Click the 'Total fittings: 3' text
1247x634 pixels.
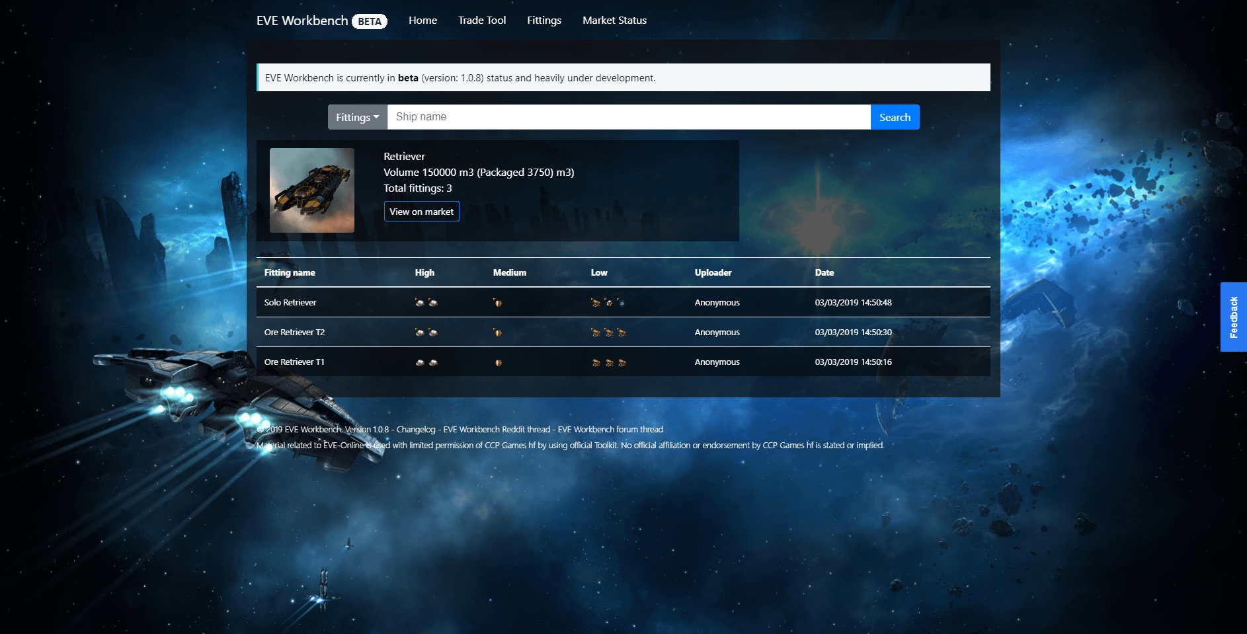[418, 188]
